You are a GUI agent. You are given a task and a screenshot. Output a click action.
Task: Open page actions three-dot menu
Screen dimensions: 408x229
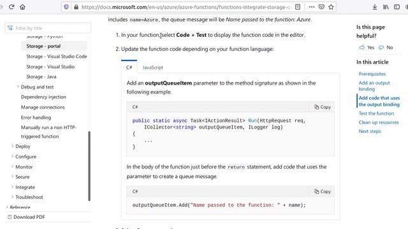click(312, 7)
